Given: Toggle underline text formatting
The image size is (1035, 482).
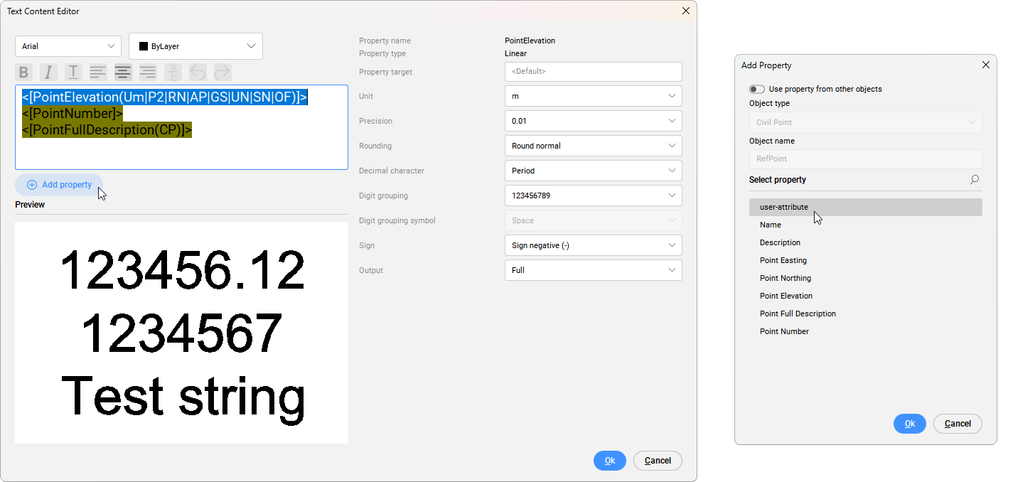Looking at the screenshot, I should (x=73, y=73).
